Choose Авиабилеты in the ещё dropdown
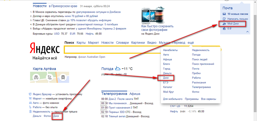257x121 pixels. pyautogui.click(x=170, y=50)
